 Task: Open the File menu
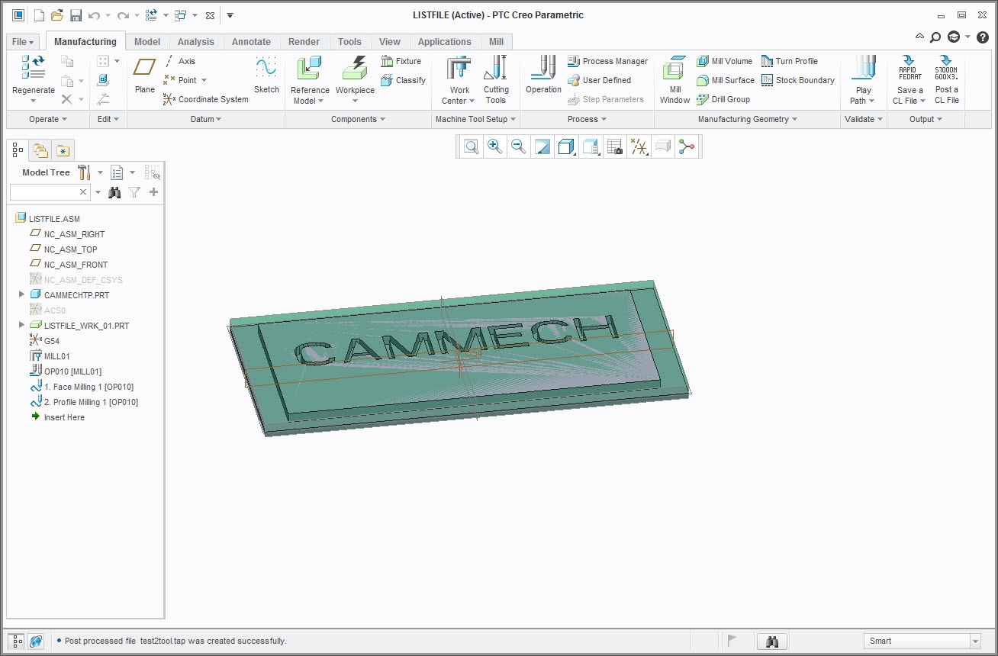click(x=23, y=42)
